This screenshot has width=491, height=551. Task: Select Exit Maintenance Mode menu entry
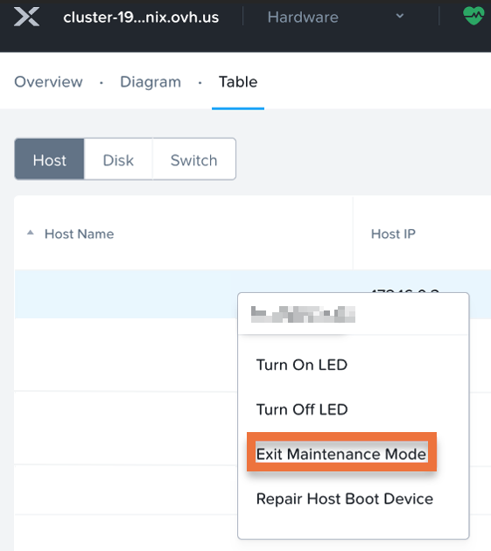click(x=341, y=454)
